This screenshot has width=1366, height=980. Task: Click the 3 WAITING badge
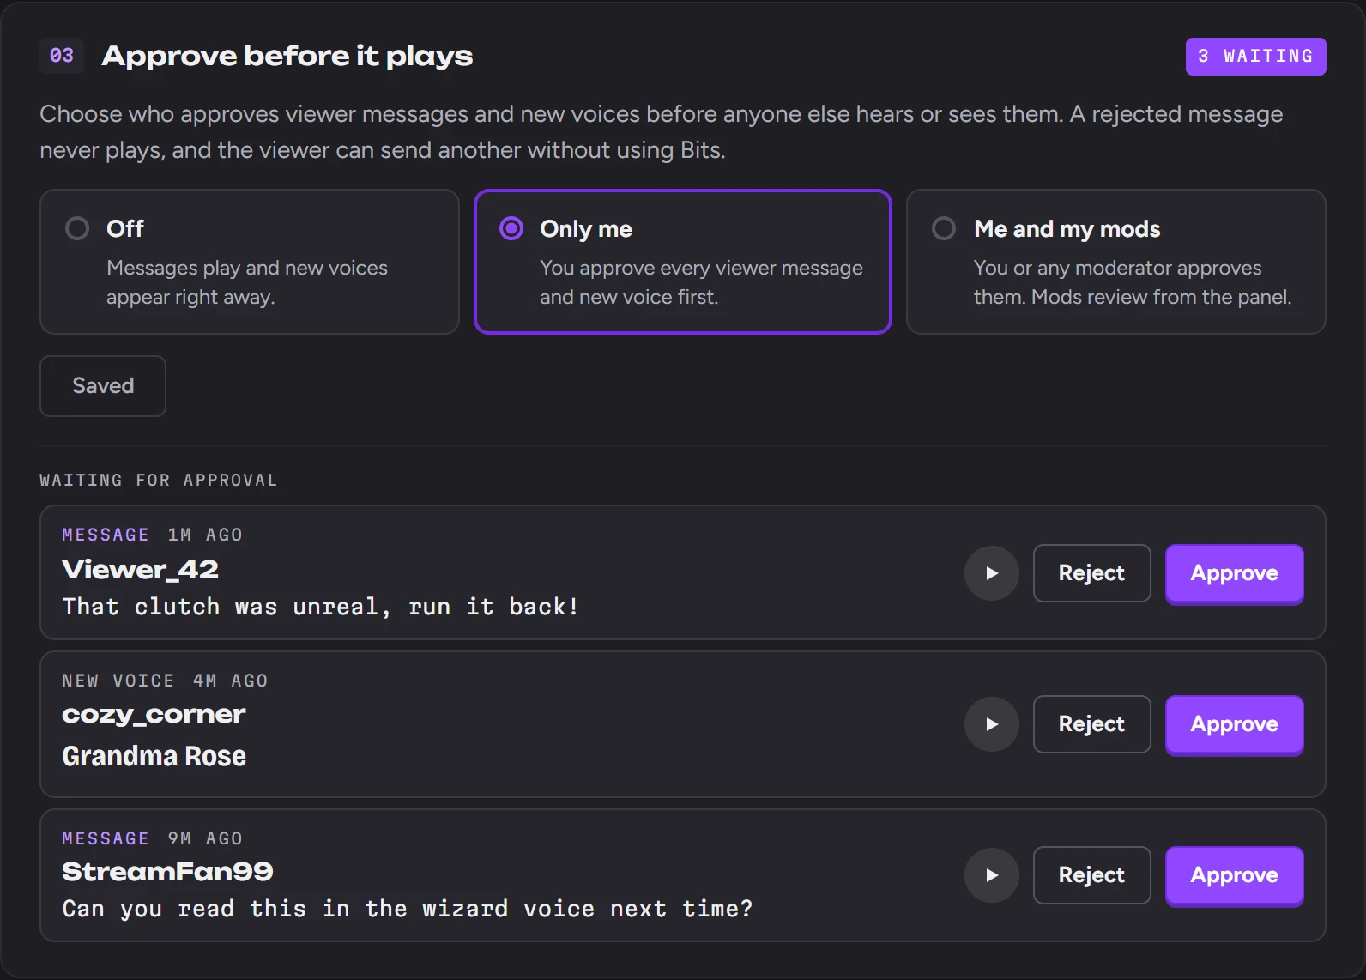coord(1255,57)
